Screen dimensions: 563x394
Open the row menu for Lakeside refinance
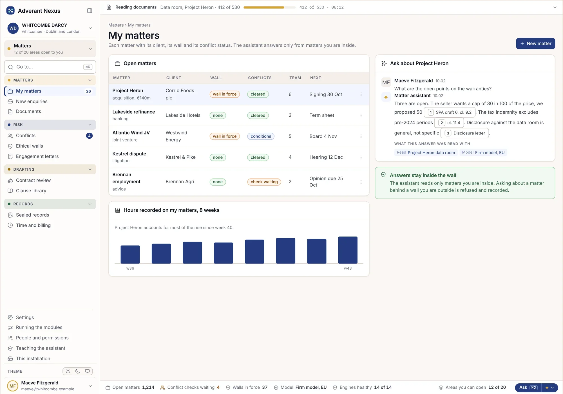pyautogui.click(x=361, y=115)
